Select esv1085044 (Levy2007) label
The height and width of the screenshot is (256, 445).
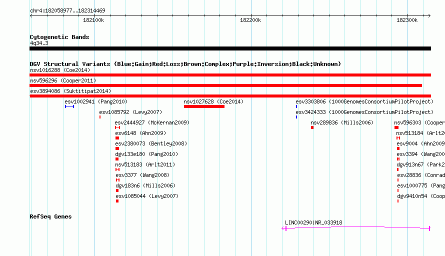pyautogui.click(x=147, y=196)
